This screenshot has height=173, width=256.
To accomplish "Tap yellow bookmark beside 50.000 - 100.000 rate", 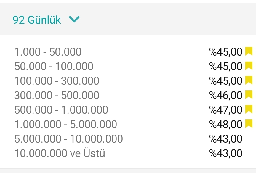I will pyautogui.click(x=249, y=66).
